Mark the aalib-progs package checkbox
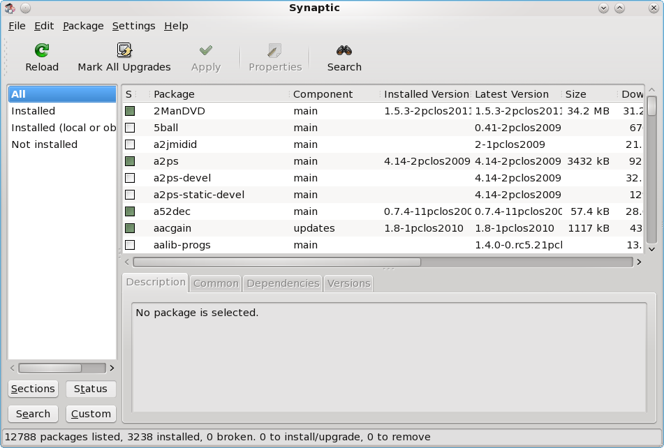 point(130,245)
